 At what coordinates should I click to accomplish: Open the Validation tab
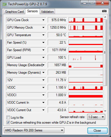pyautogui.click(x=47, y=12)
